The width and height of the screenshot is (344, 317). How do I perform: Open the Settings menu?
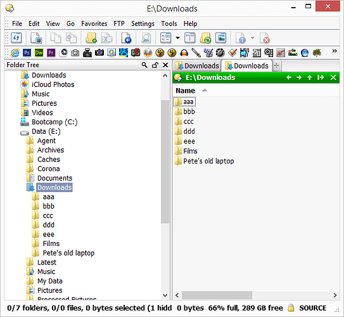[x=143, y=23]
